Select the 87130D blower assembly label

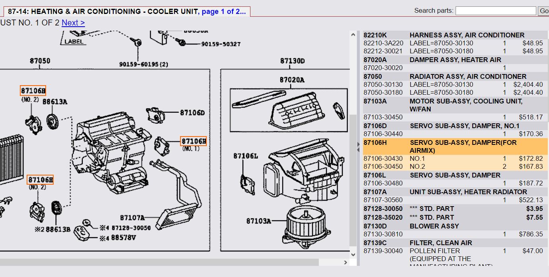pos(292,61)
